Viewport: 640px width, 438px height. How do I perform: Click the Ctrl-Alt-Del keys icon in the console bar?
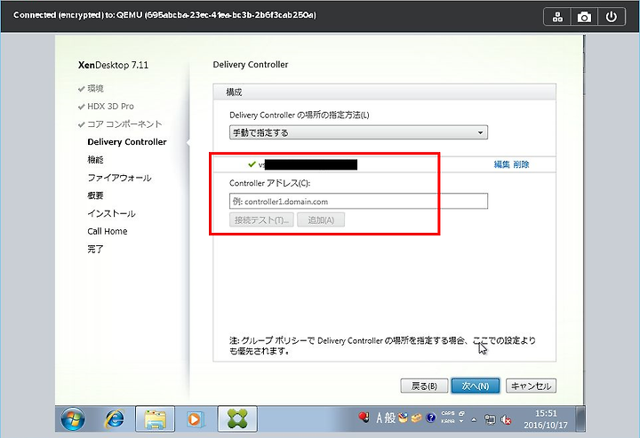pos(557,17)
